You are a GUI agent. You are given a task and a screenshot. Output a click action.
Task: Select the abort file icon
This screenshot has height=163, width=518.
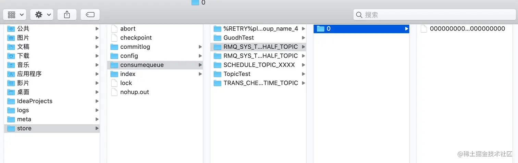[114, 29]
